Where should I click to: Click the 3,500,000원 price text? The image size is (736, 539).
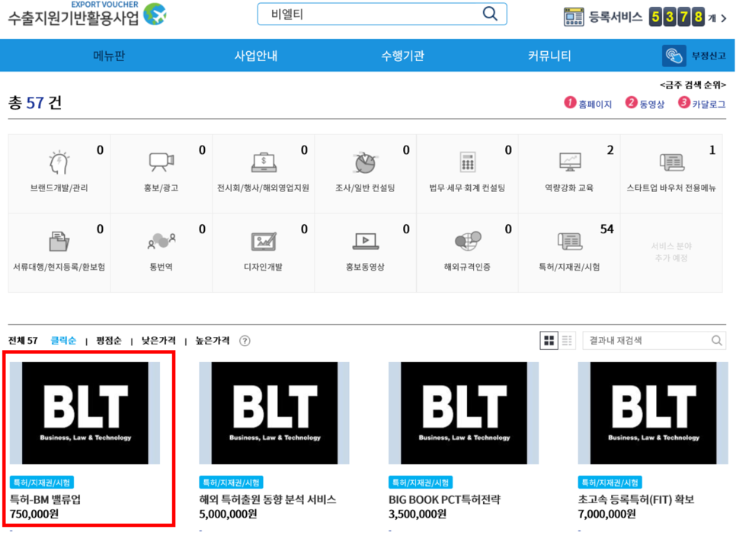[x=418, y=514]
